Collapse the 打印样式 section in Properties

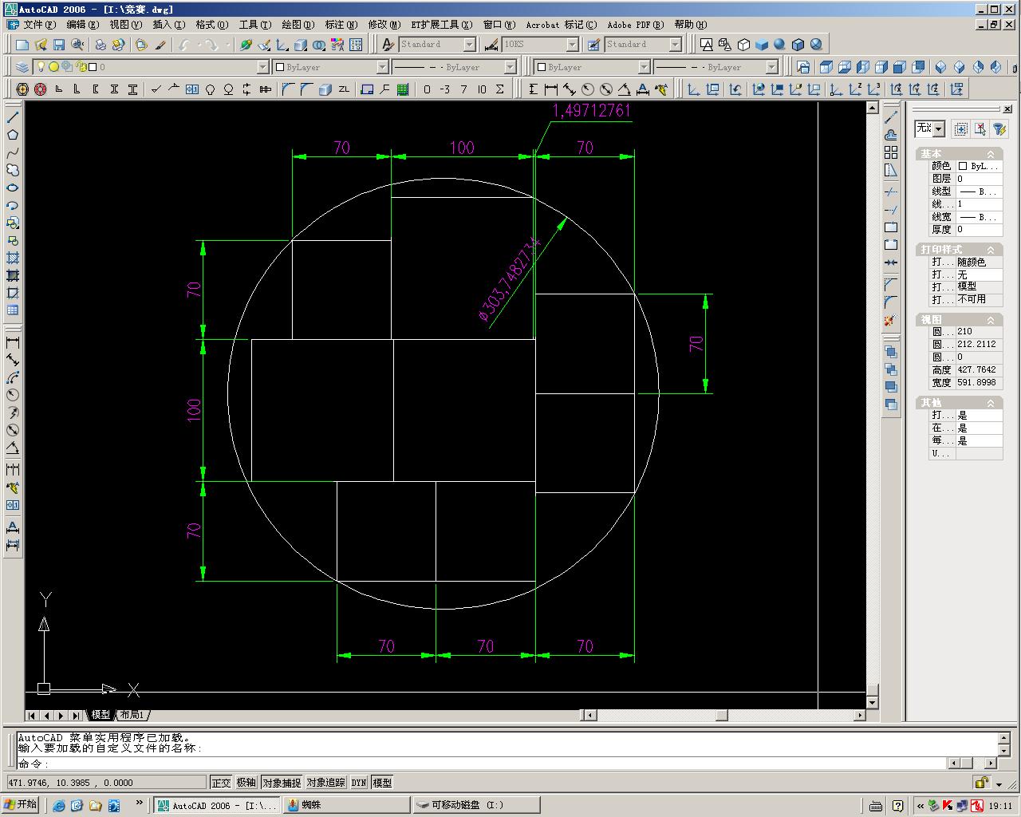pyautogui.click(x=991, y=250)
